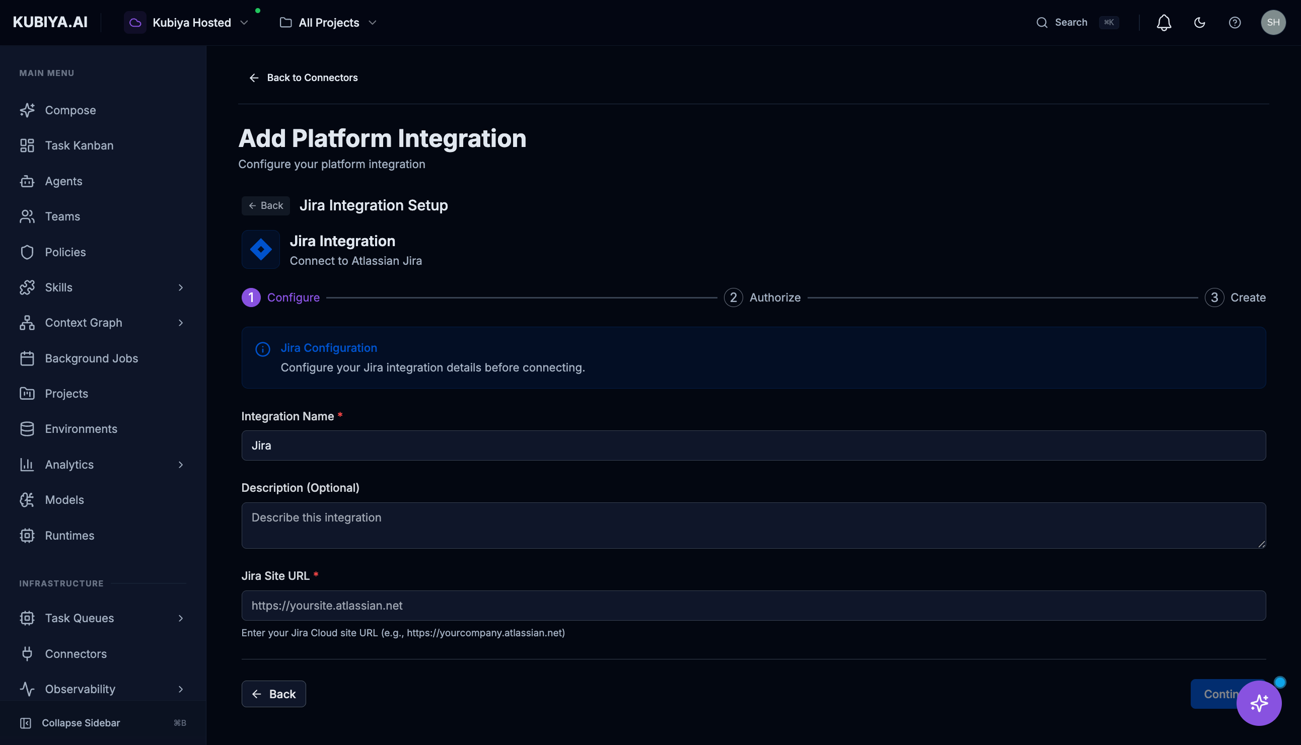Open the All Projects dropdown
The height and width of the screenshot is (745, 1301).
[x=329, y=22]
